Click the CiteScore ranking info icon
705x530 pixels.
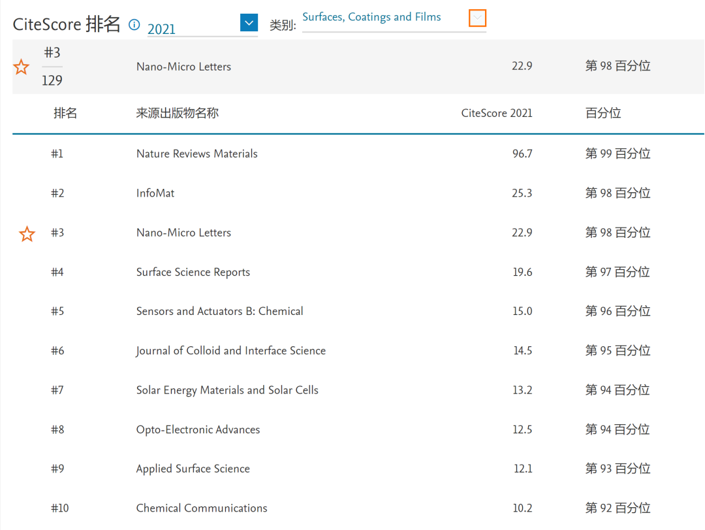click(x=134, y=24)
